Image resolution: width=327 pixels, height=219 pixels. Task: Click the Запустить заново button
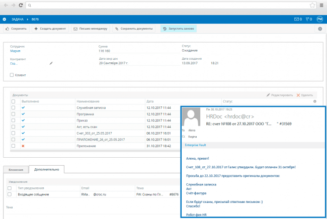click(178, 29)
